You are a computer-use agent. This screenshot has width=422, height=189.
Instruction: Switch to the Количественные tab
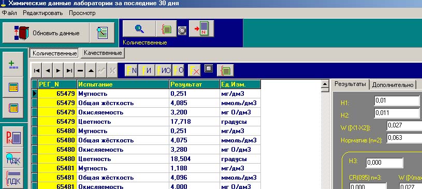pyautogui.click(x=54, y=53)
